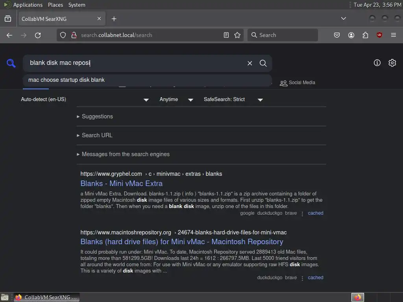Open the Applications menu
The height and width of the screenshot is (302, 403).
tap(28, 5)
